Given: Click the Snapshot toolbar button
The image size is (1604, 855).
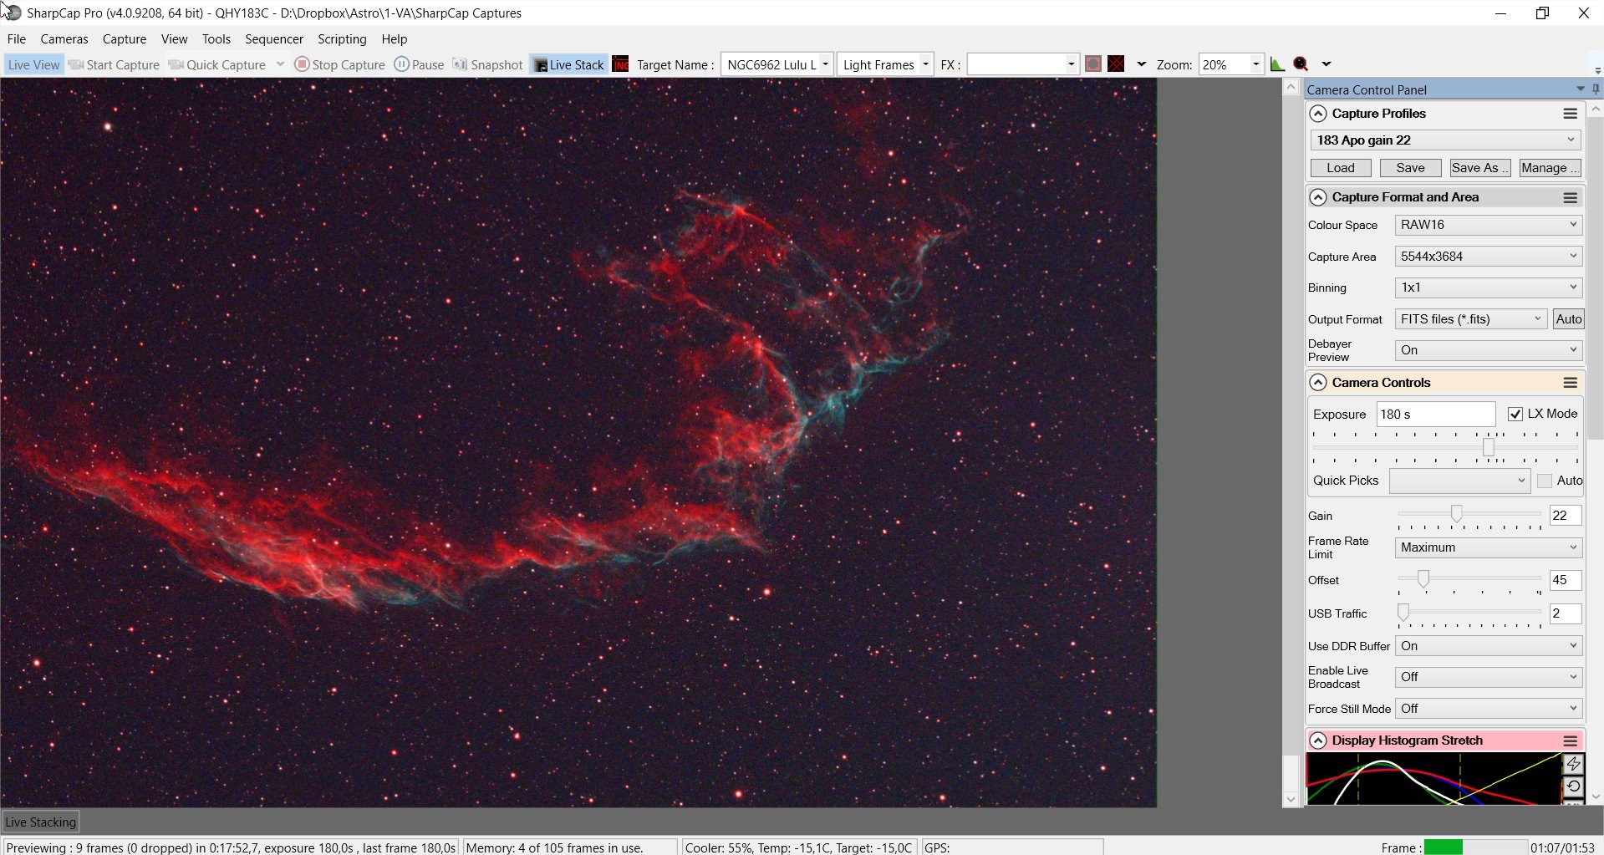Looking at the screenshot, I should [x=487, y=64].
